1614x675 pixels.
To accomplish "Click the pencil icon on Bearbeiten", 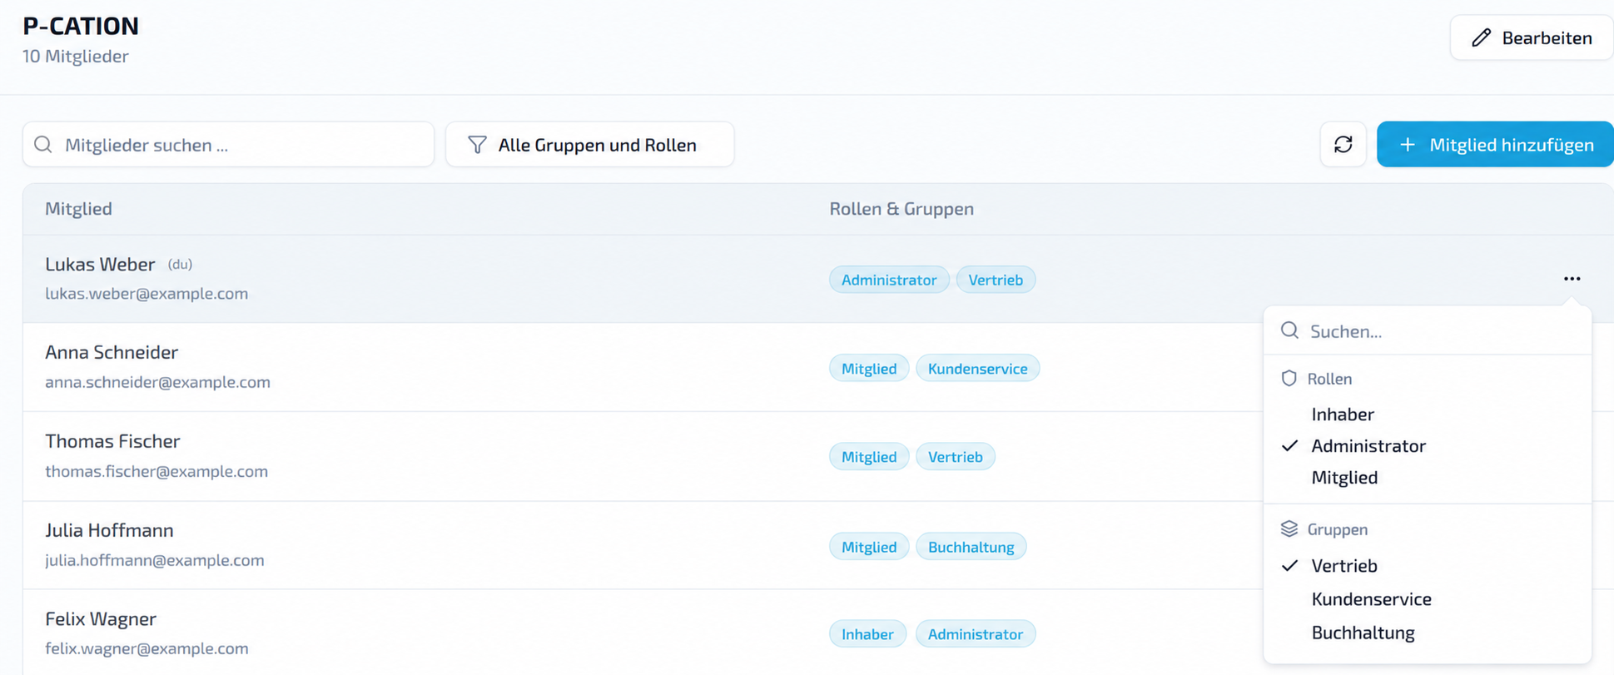I will pos(1481,38).
